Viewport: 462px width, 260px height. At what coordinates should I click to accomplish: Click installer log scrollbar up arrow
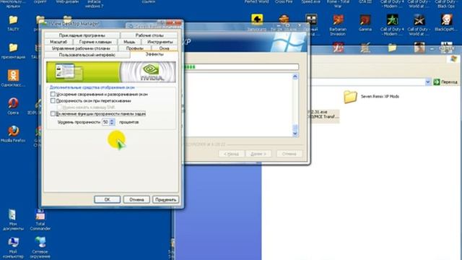[295, 77]
